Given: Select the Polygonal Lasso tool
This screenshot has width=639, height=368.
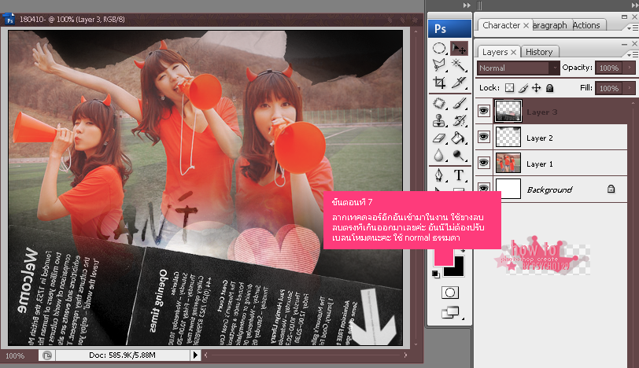Looking at the screenshot, I should click(439, 65).
